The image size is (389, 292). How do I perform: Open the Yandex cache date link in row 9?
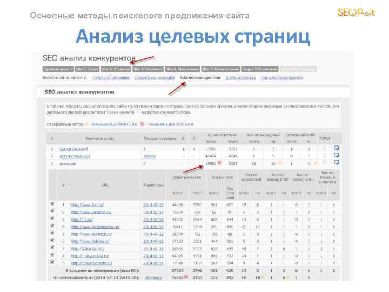tap(153, 263)
